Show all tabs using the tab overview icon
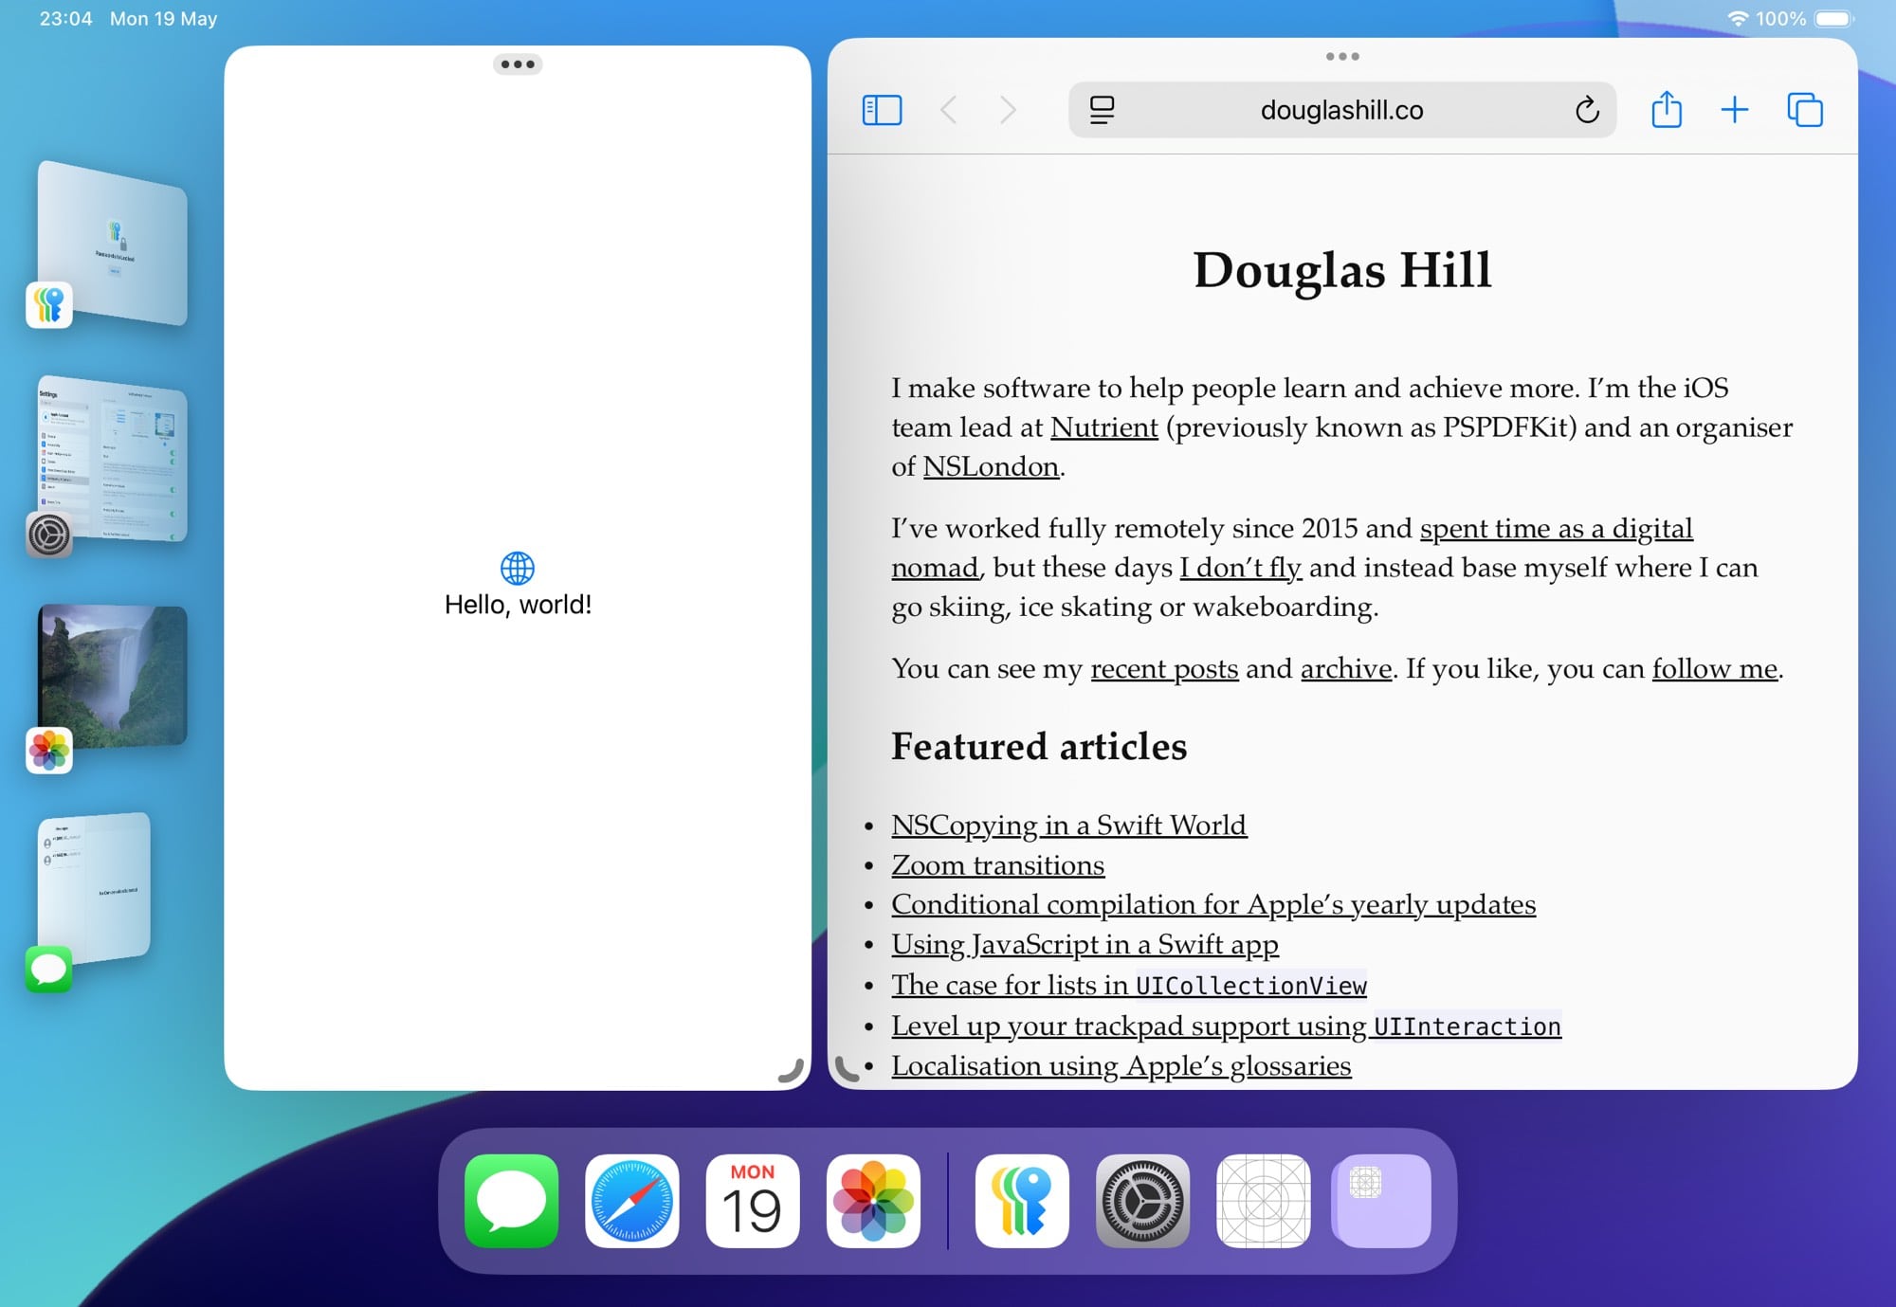Viewport: 1896px width, 1307px height. 1804,109
